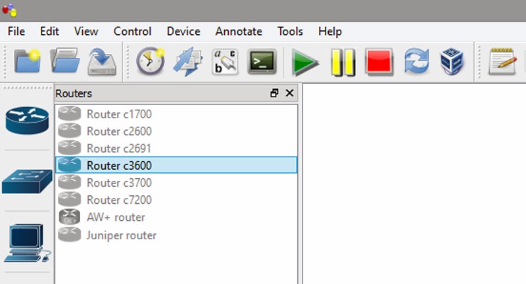The image size is (526, 284).
Task: Select Router c7200 in list
Action: 176,200
